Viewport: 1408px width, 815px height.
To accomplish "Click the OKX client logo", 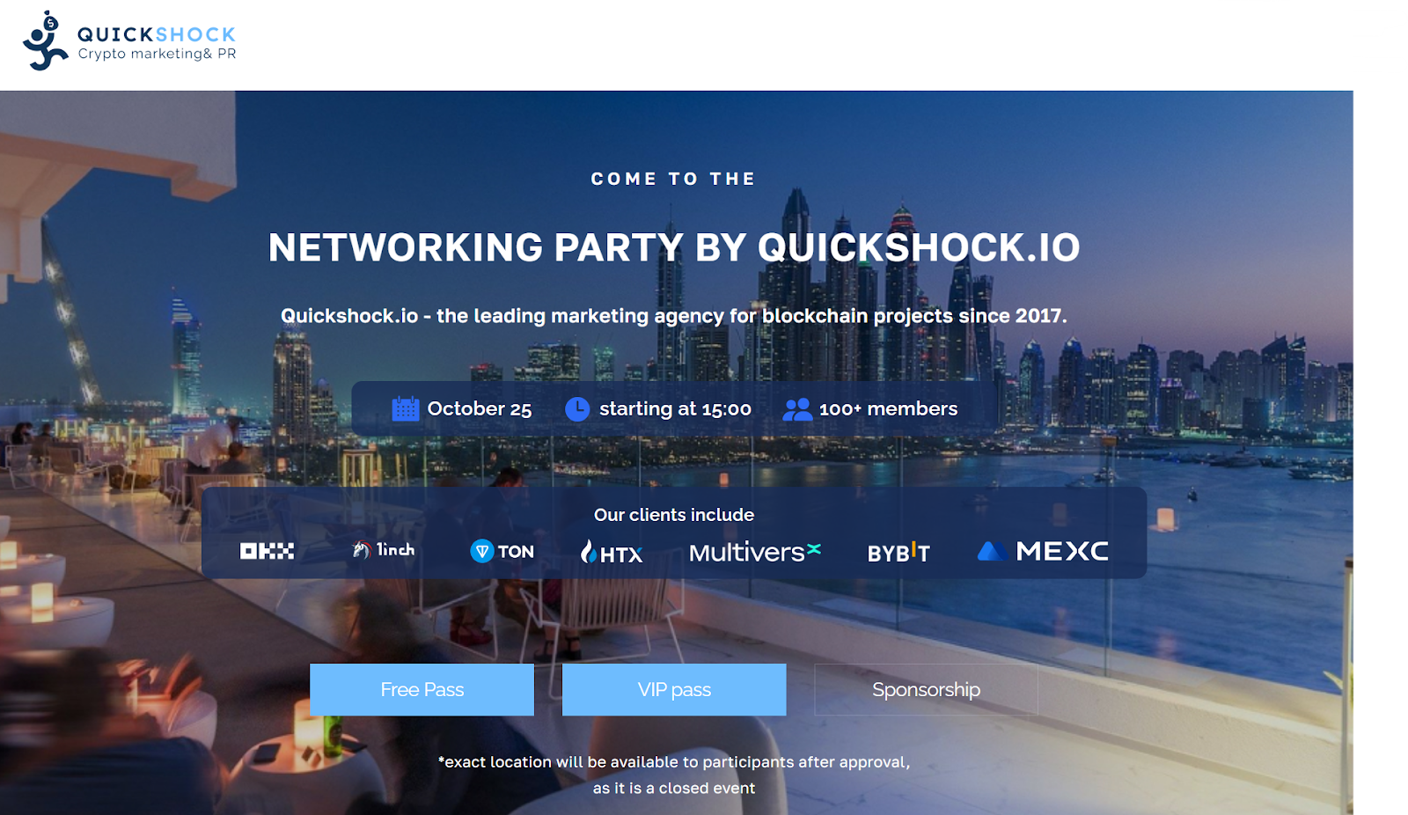I will tap(267, 551).
